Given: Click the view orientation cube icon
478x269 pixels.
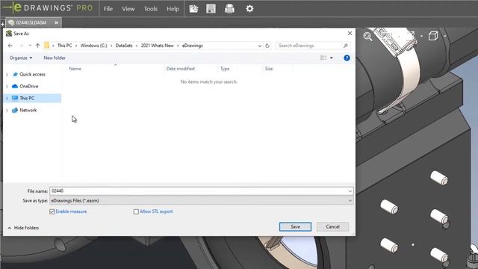Looking at the screenshot, I should (x=433, y=36).
